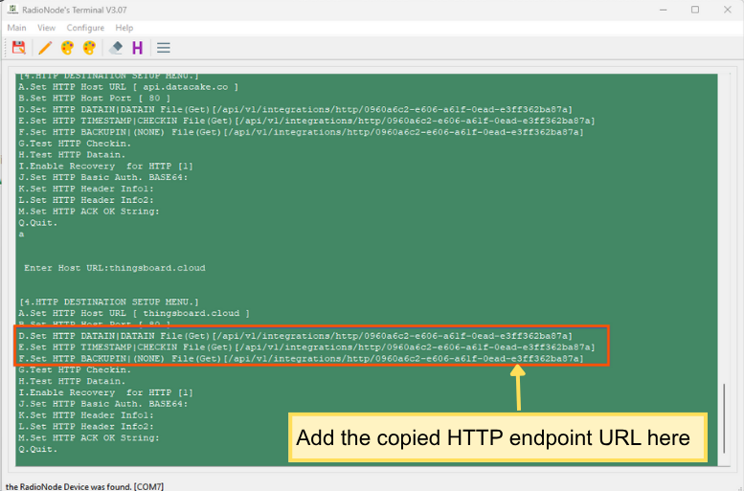
Task: Click the vertical scrollbar thumb
Action: point(723,423)
